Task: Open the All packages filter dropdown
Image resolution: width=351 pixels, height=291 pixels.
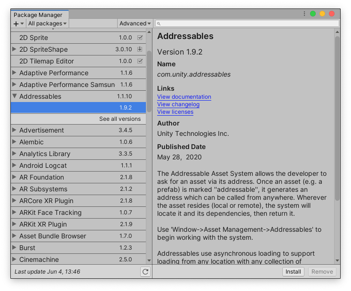Action: point(47,24)
